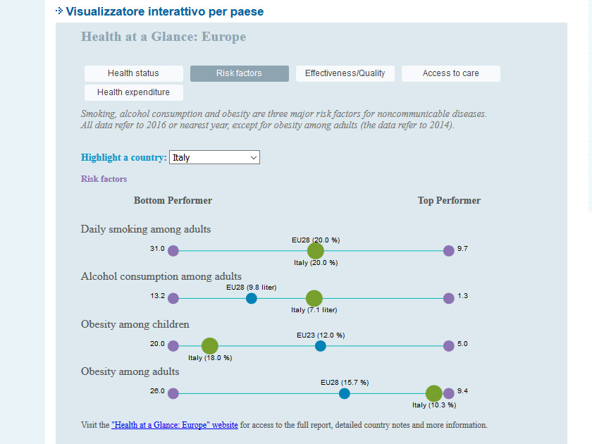Viewport: 592px width, 444px height.
Task: Click the dropdown arrow beside Italy
Action: (x=254, y=158)
